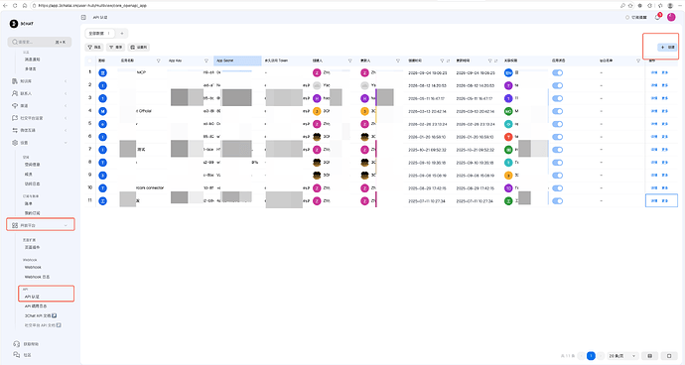Click the sort button above the table
685x365 pixels.
click(x=116, y=48)
